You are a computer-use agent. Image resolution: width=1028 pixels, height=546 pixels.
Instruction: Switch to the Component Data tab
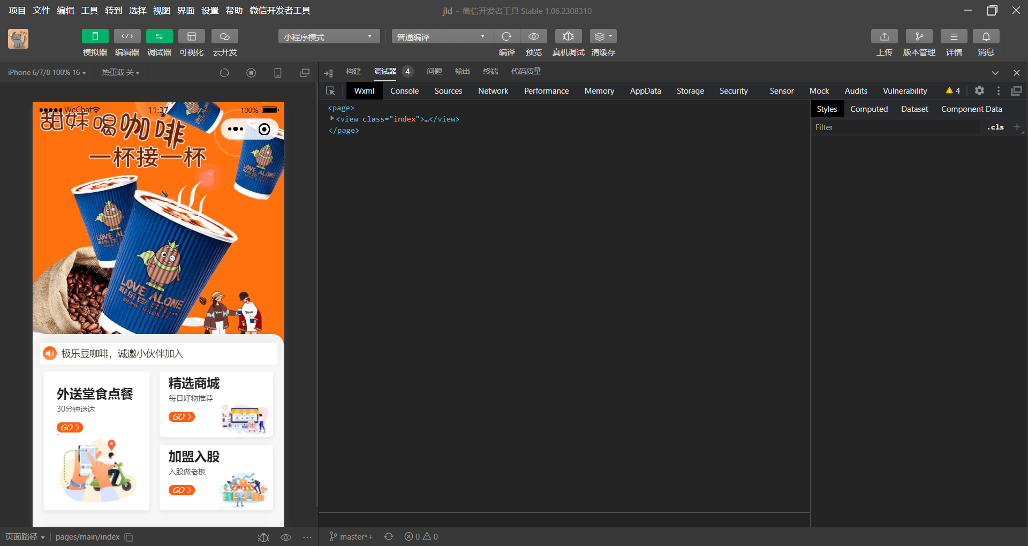(971, 109)
